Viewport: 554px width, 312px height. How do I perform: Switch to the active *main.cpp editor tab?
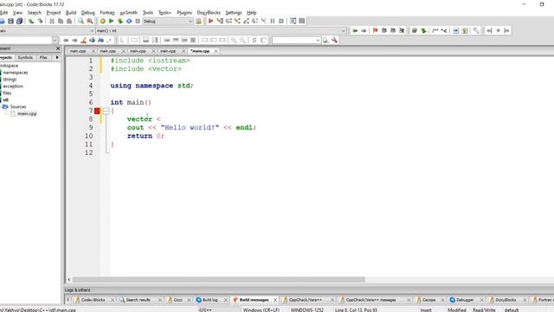(x=200, y=51)
